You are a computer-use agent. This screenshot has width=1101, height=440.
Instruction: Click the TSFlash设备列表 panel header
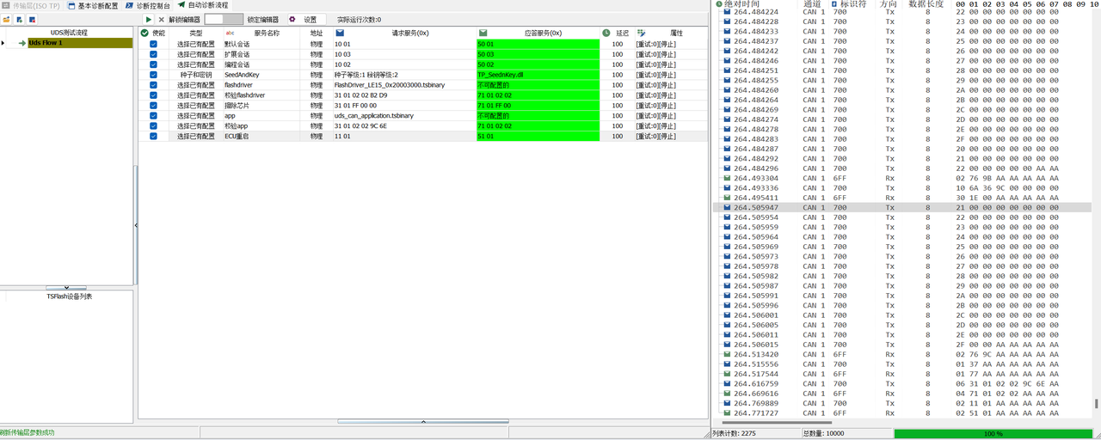(69, 296)
